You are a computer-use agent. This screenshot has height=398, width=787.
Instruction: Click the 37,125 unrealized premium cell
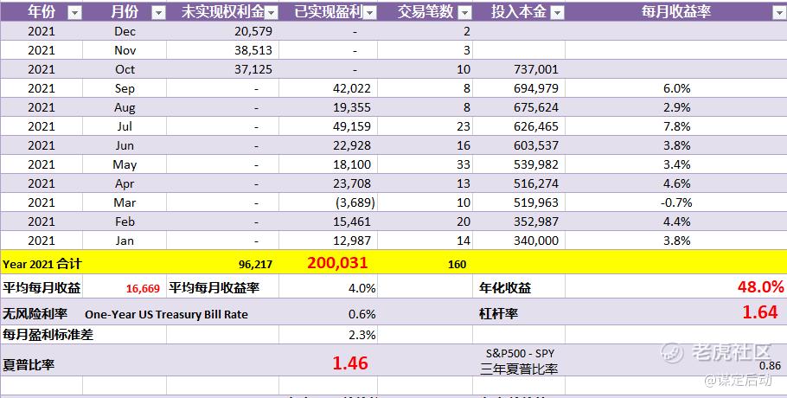click(222, 69)
